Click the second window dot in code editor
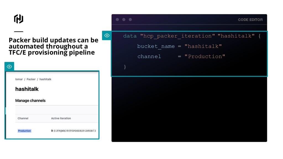This screenshot has height=159, width=283. pyautogui.click(x=124, y=20)
